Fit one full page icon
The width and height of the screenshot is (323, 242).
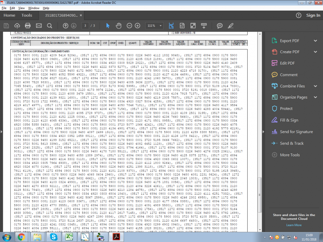[x=182, y=26]
